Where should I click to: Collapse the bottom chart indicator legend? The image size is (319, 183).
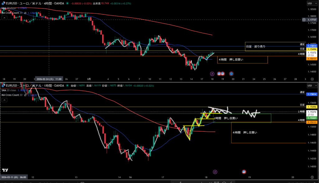(x=5, y=100)
